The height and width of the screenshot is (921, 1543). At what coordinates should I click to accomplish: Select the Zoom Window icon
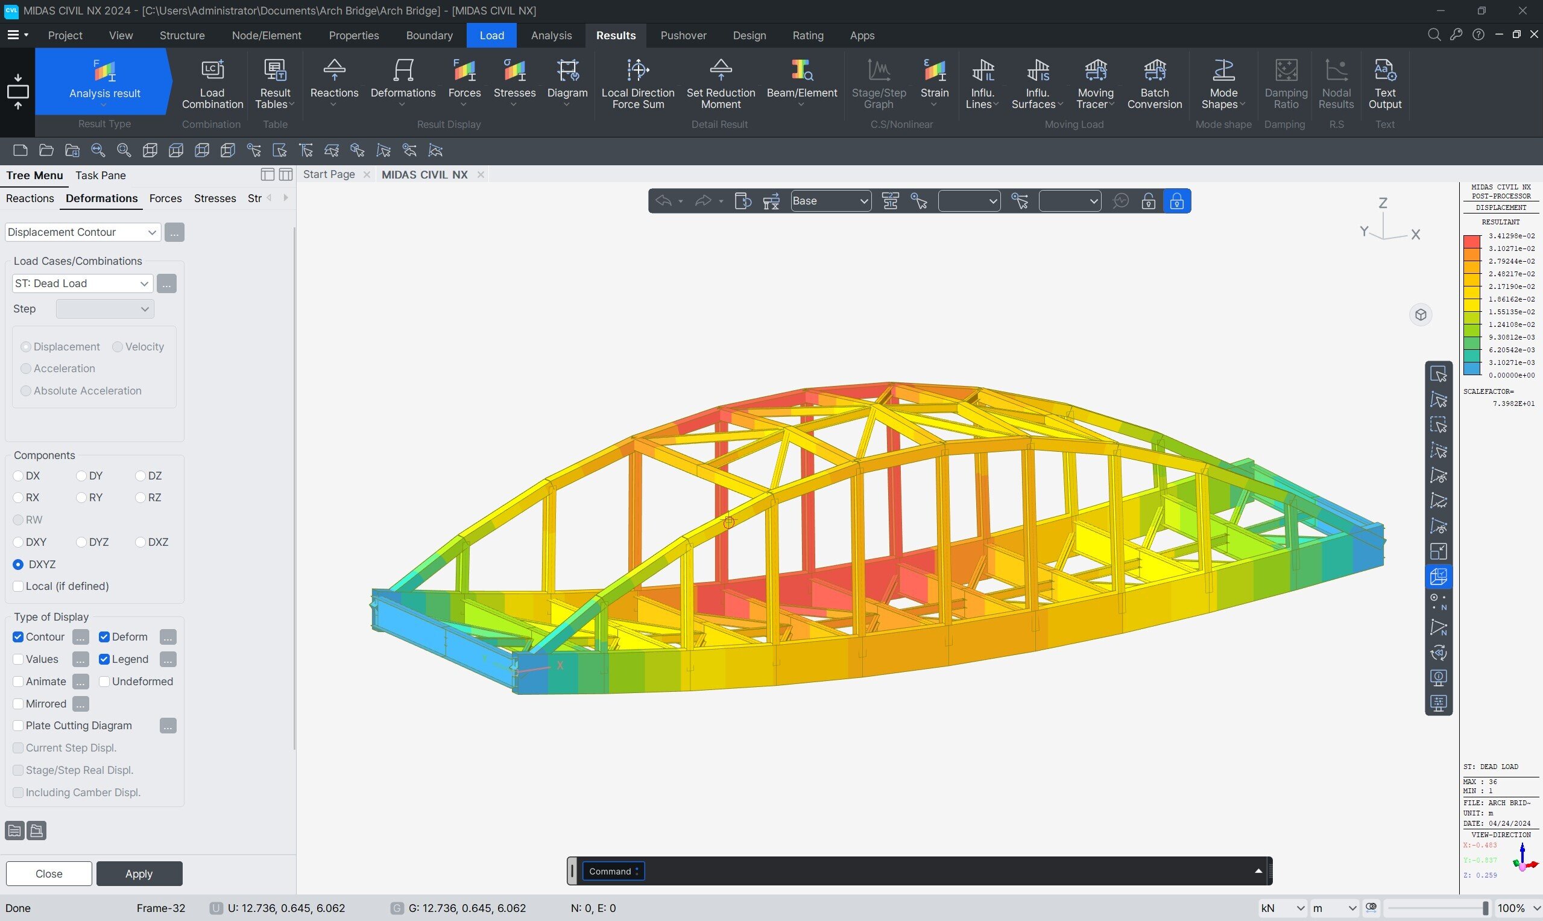[124, 150]
